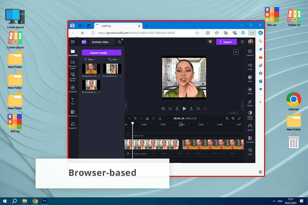The image size is (308, 205).
Task: Click the Import media button
Action: click(98, 53)
